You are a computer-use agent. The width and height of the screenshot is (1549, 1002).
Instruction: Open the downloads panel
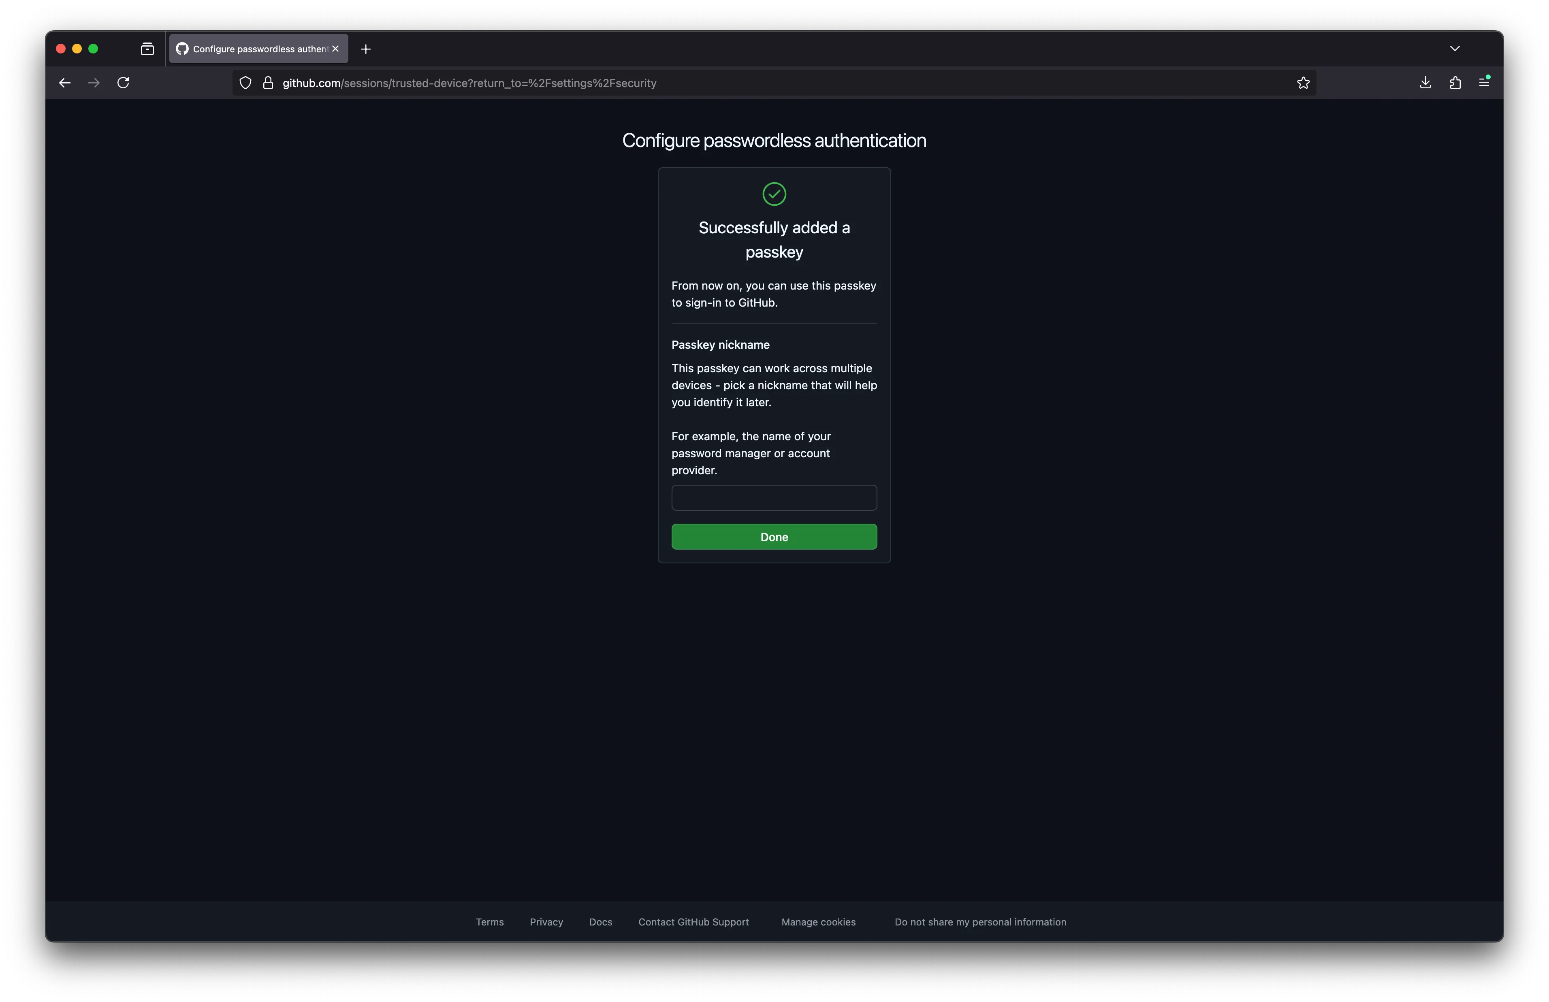1425,83
